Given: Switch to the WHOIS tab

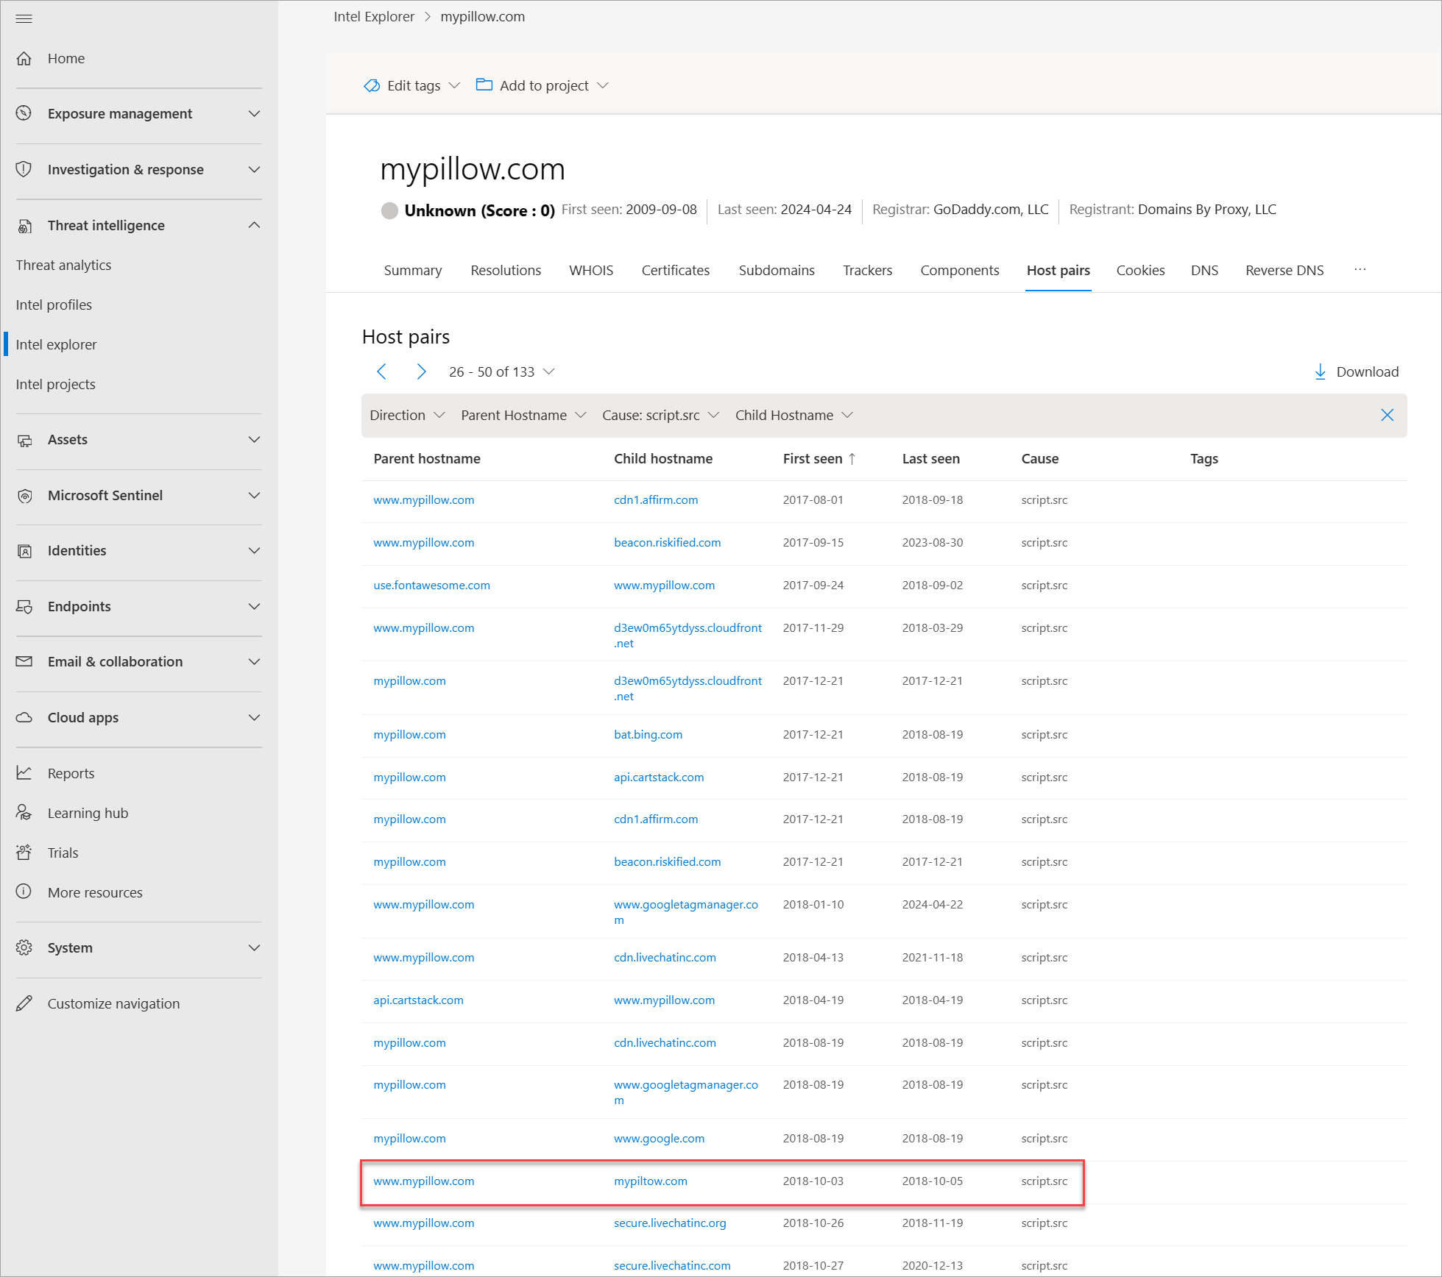Looking at the screenshot, I should pyautogui.click(x=590, y=271).
